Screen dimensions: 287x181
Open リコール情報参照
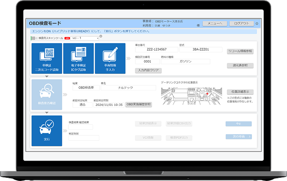[240, 51]
